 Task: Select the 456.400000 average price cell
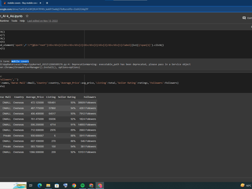pos(37,114)
